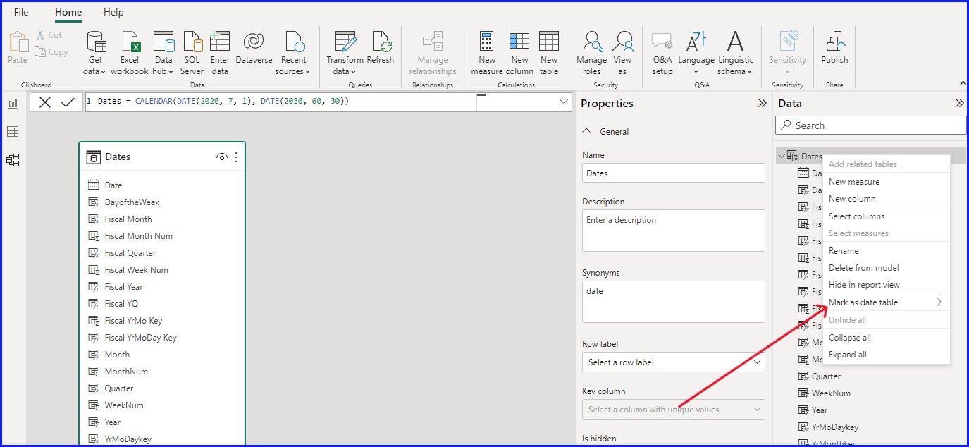Cancel the formula edit with X
This screenshot has width=969, height=447.
45,102
